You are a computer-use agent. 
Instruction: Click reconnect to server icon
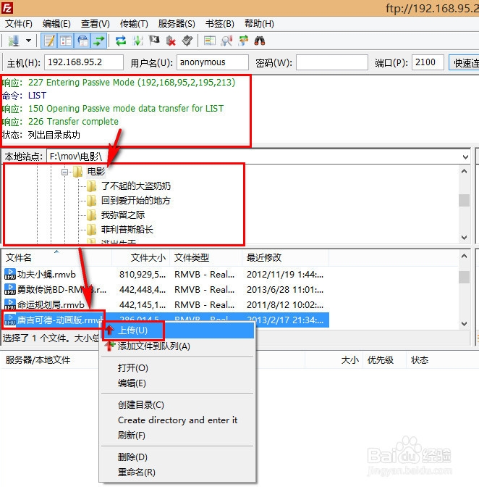[187, 41]
